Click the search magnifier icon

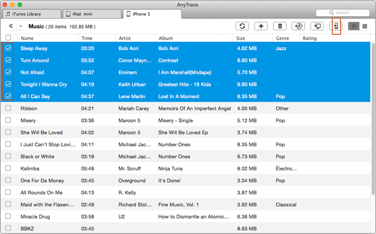click(x=332, y=13)
